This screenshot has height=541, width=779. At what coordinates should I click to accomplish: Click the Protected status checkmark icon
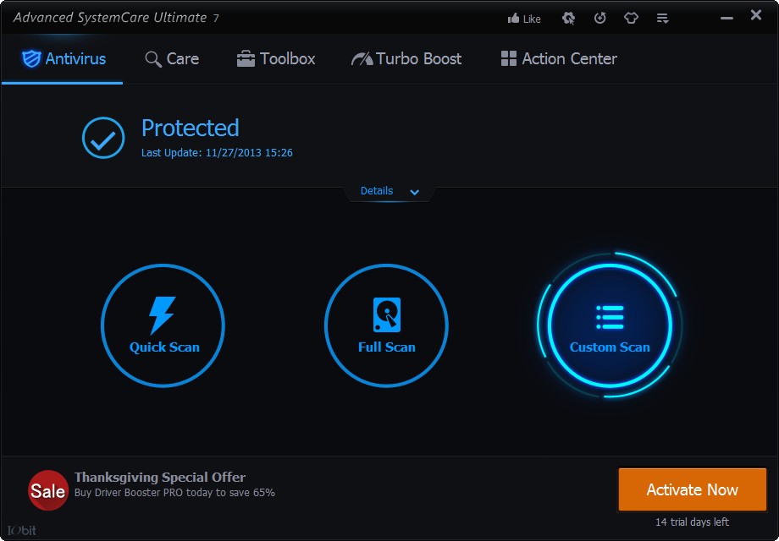[103, 138]
